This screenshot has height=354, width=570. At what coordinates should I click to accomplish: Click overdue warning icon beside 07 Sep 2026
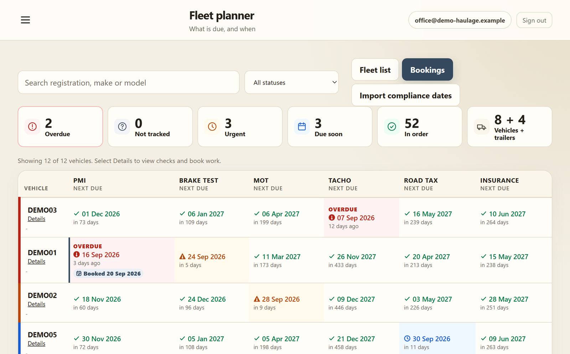(x=332, y=217)
